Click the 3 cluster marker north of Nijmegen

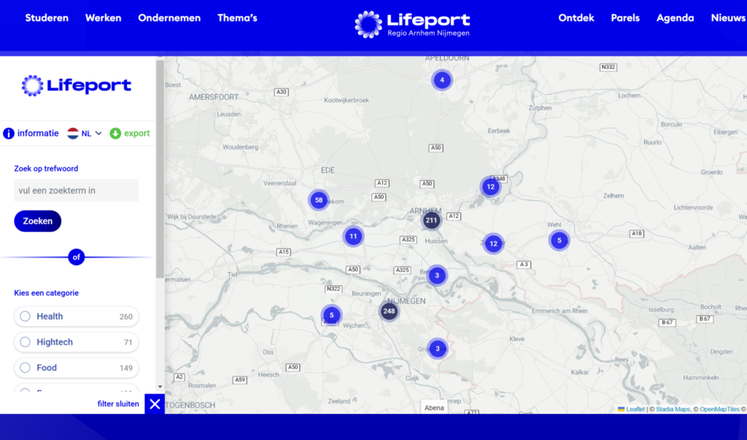click(437, 276)
